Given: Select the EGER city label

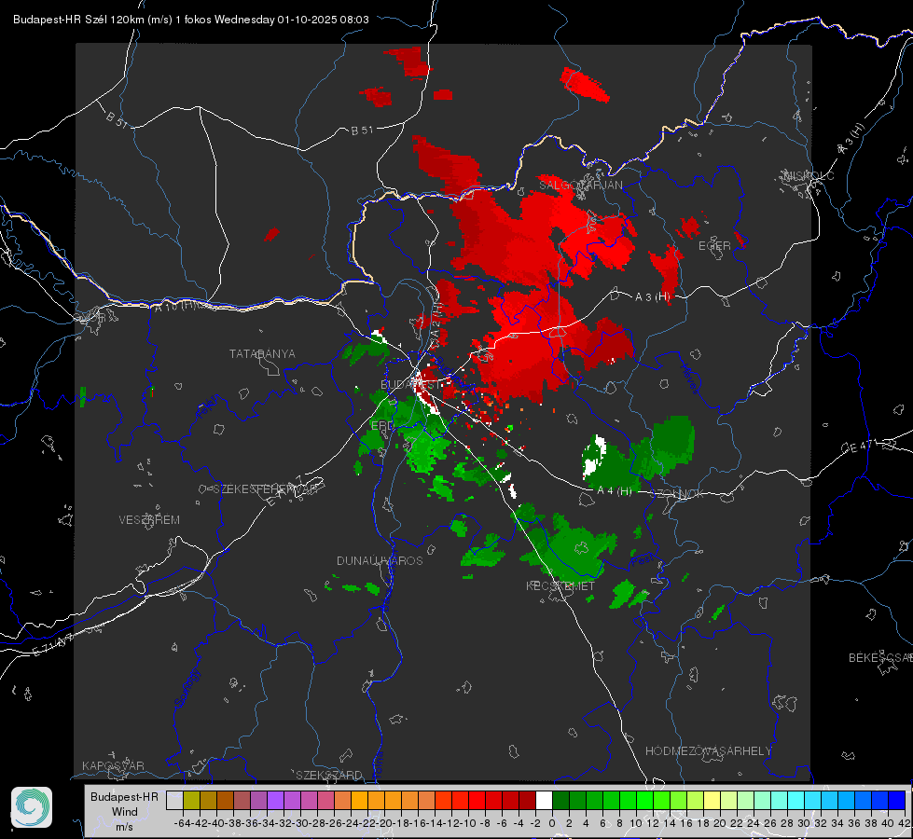Looking at the screenshot, I should [x=714, y=246].
